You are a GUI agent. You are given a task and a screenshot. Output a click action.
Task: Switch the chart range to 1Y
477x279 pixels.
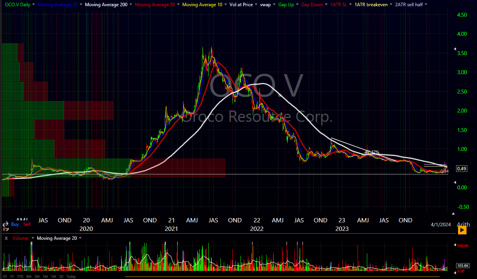12,276
